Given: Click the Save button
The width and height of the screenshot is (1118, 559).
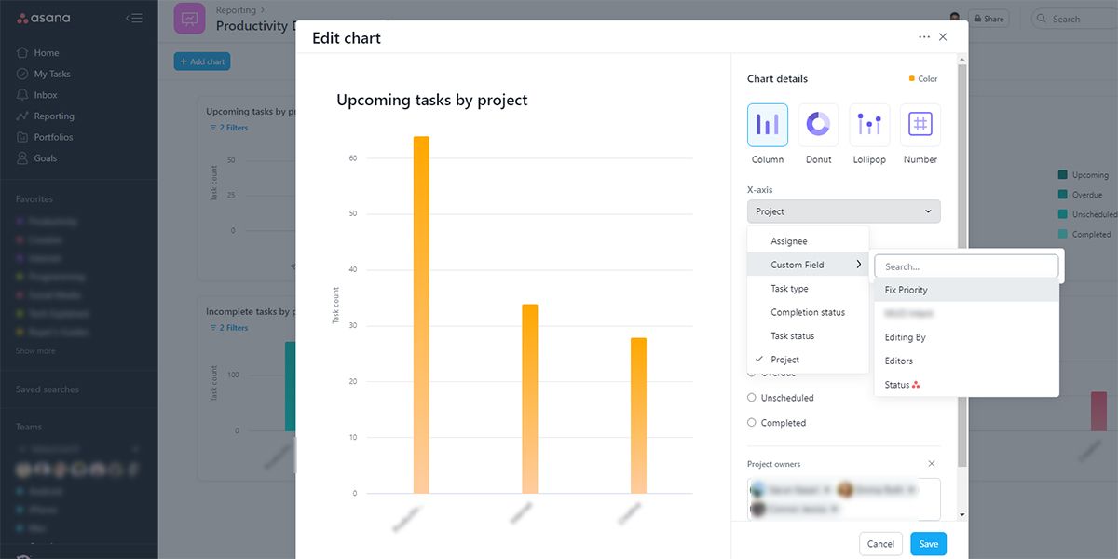Looking at the screenshot, I should [928, 544].
